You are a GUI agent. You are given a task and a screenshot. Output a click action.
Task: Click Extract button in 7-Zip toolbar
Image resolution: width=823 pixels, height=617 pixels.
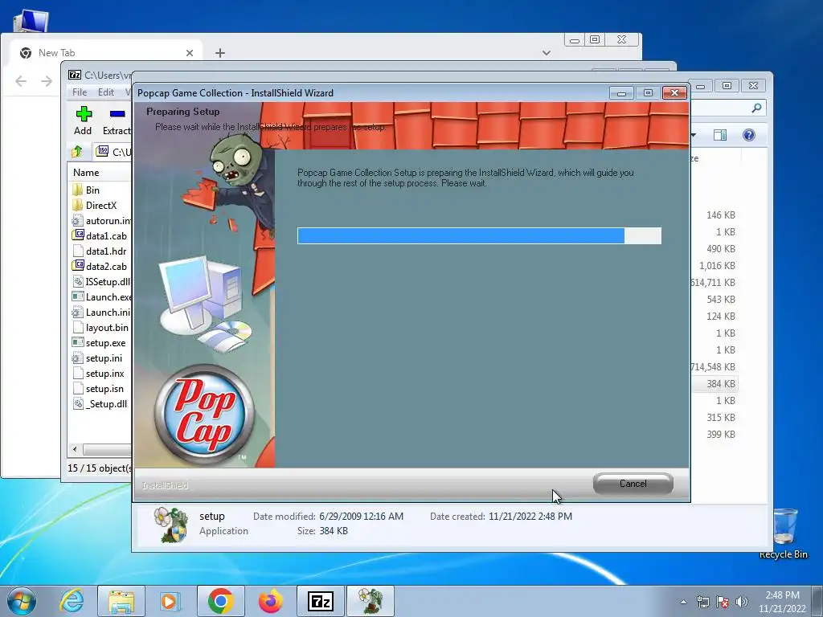click(117, 121)
